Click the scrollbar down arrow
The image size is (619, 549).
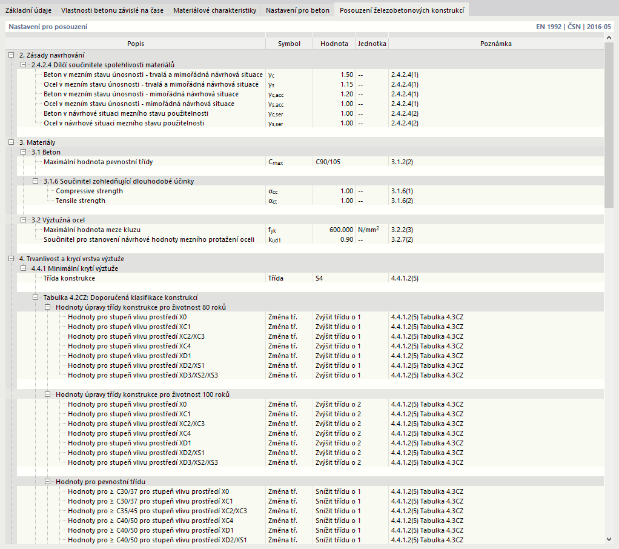point(609,539)
